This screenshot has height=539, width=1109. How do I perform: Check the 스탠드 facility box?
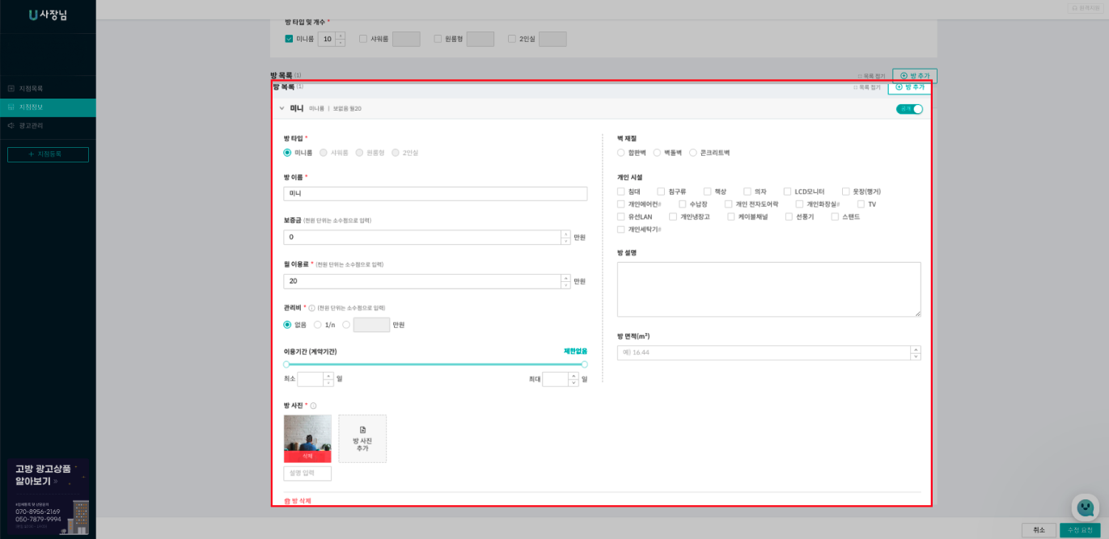tap(836, 217)
